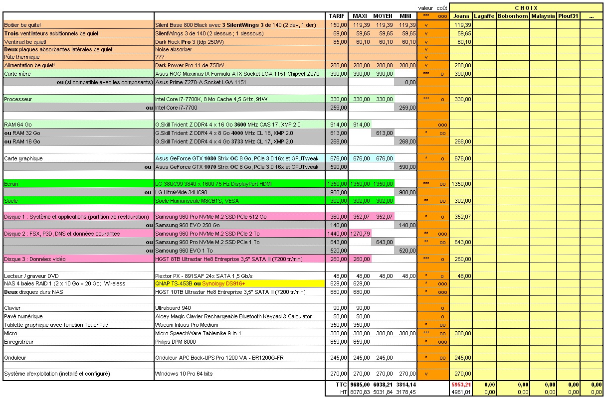Click the 'Silent Base 800 Black' description cell

[239, 24]
